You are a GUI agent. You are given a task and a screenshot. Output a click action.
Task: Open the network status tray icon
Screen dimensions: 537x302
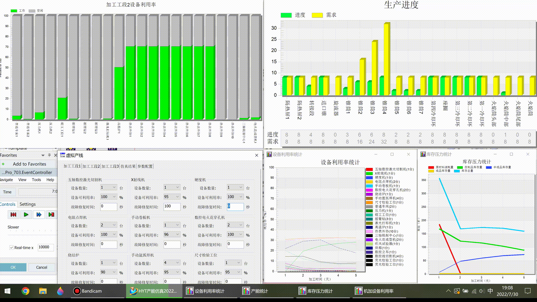pos(474,291)
